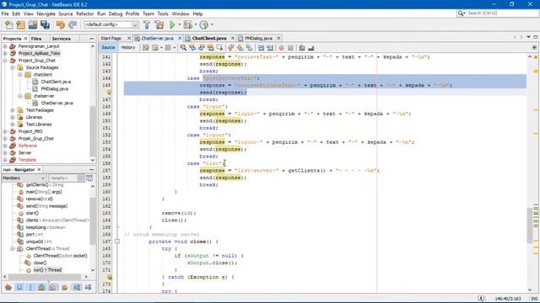Open ChatServer.java in the Projects tree
Viewport: 540px width, 303px height.
click(x=57, y=103)
